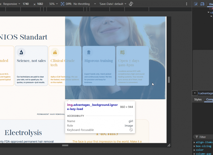
Task: Click the Open 7 days 9am-8pm heading
Action: point(129,63)
